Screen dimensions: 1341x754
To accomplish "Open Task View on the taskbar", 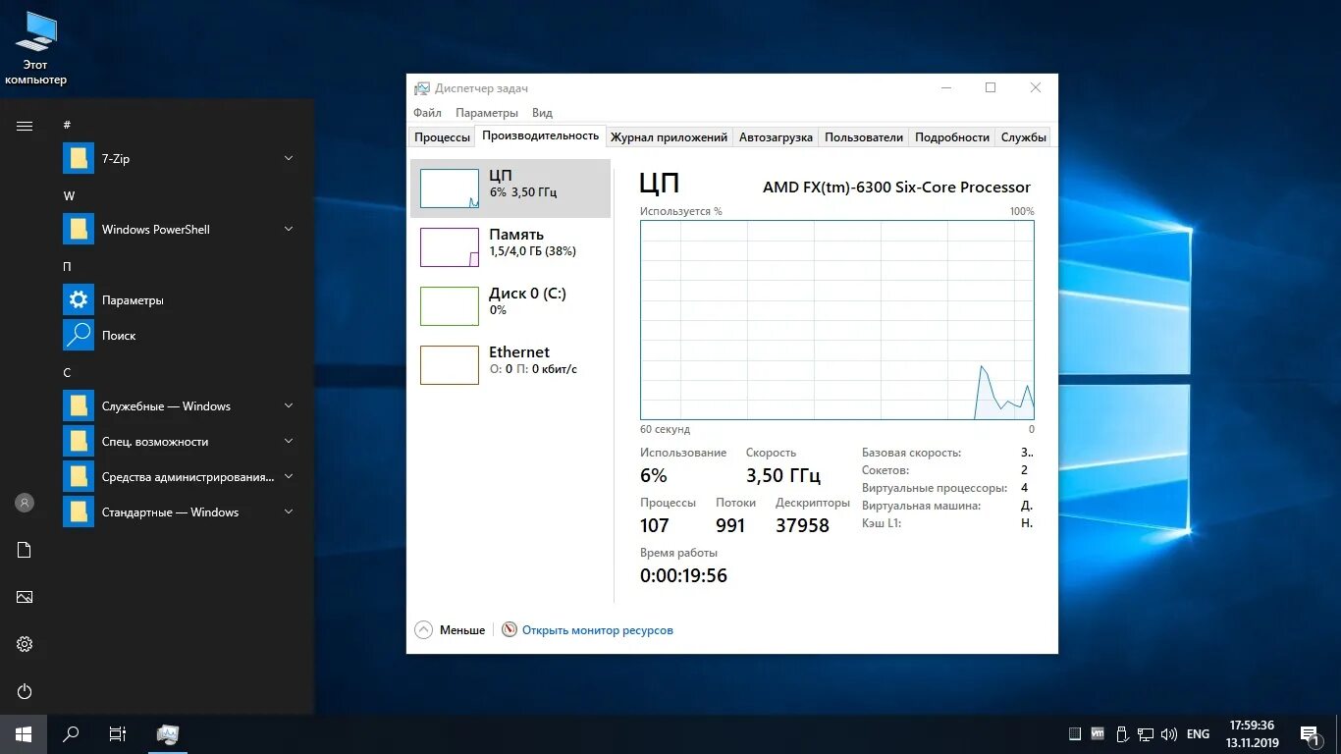I will point(118,733).
